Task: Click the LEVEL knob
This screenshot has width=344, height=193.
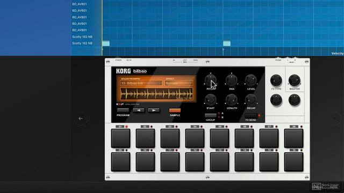Action: coord(251,80)
